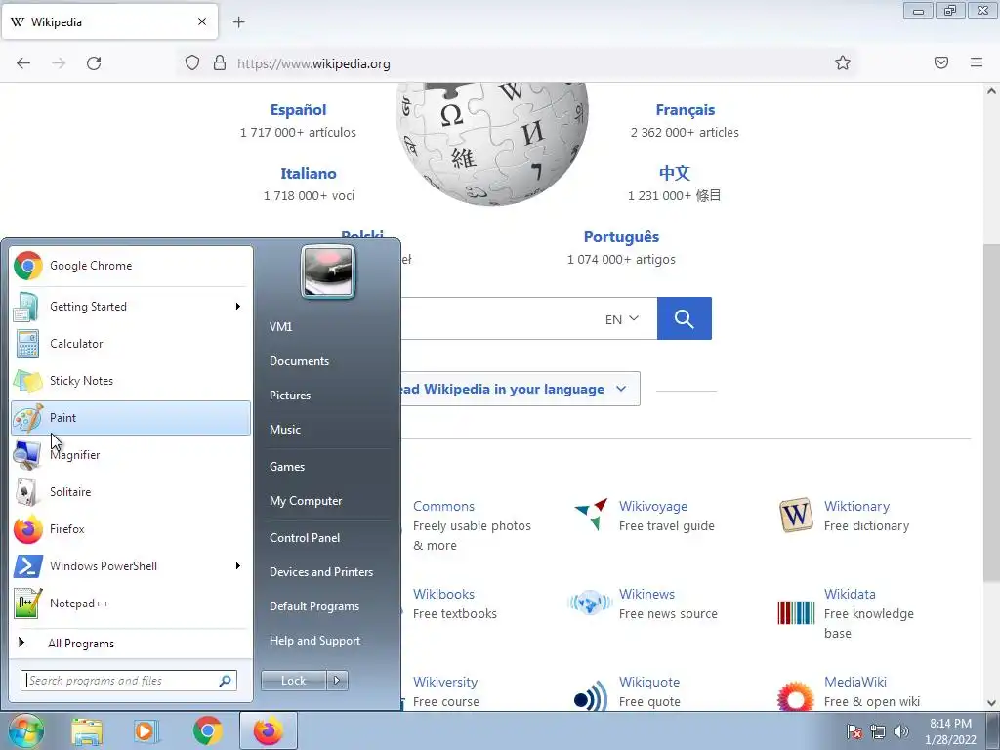Select the Wikipedia browser tab
1000x750 pixels.
pyautogui.click(x=109, y=21)
